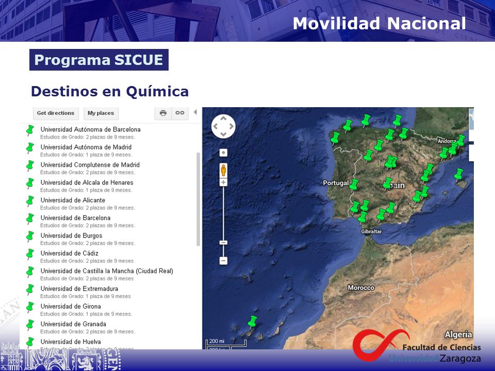Click the print icon
495x371 pixels.
[x=163, y=113]
